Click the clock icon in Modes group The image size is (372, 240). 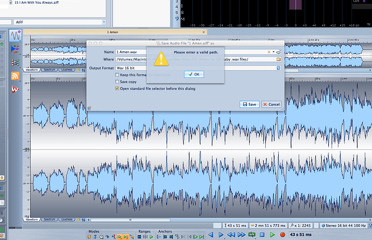pos(101,237)
